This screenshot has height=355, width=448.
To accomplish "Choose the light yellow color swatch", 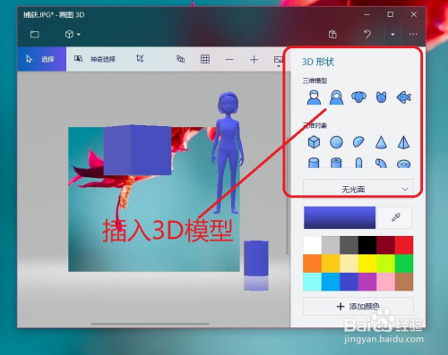I will (x=349, y=264).
